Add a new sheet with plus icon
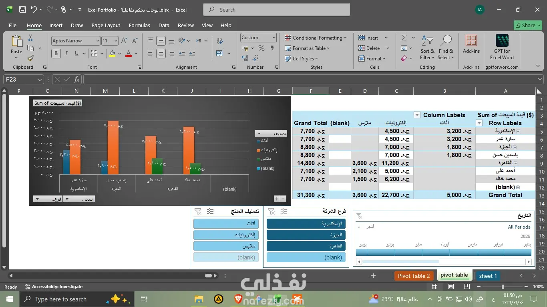The width and height of the screenshot is (547, 307). click(x=373, y=276)
